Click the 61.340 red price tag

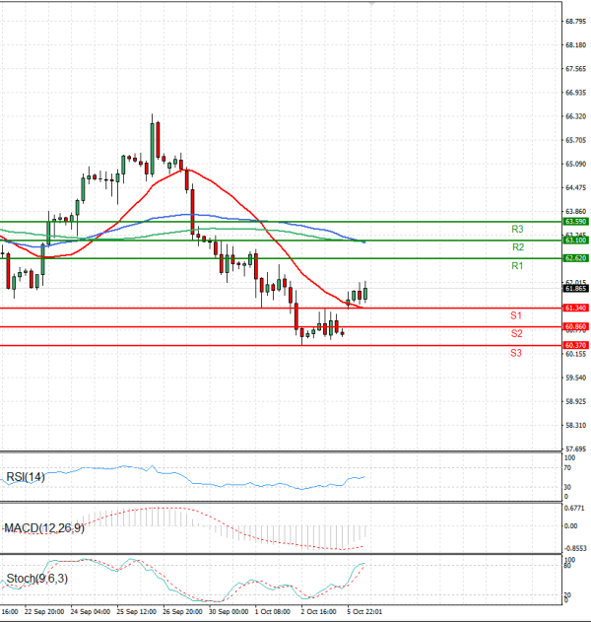pyautogui.click(x=575, y=309)
